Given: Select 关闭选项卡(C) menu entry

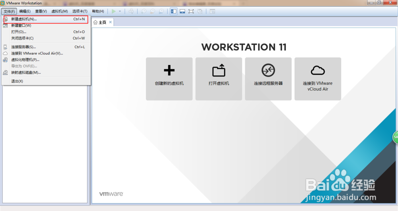Looking at the screenshot, I should [x=46, y=38].
